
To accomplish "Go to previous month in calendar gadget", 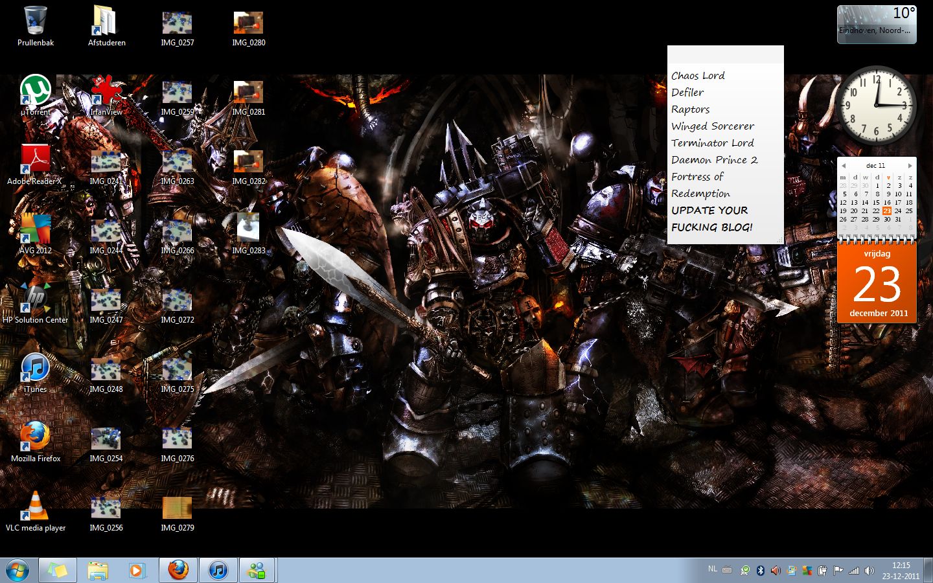I will [844, 166].
